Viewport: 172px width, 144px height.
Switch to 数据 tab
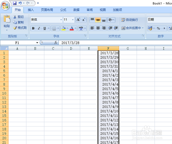76,10
